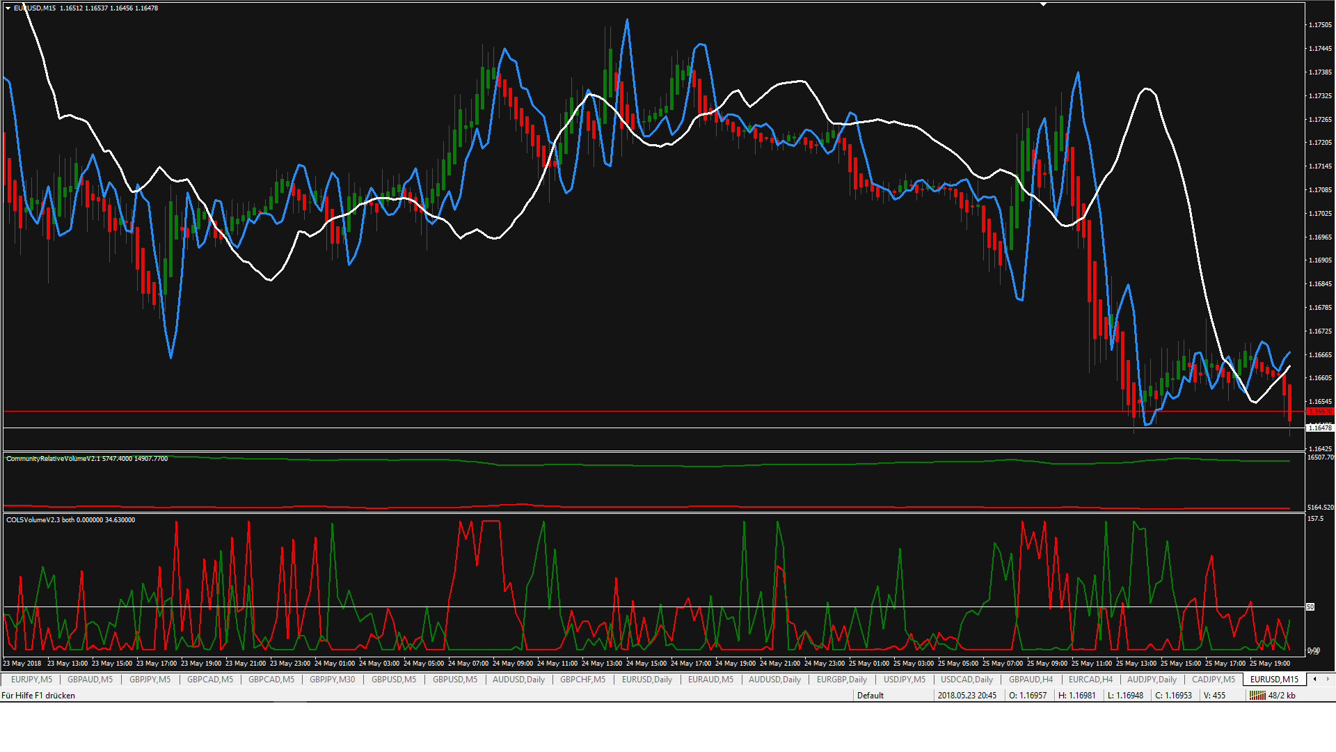The width and height of the screenshot is (1336, 752).
Task: Switch to the GBPCHF,M5 chart tab
Action: pos(582,680)
